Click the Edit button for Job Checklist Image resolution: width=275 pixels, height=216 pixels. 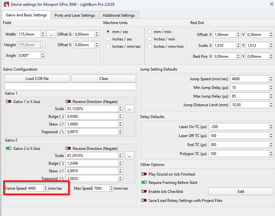(241, 192)
